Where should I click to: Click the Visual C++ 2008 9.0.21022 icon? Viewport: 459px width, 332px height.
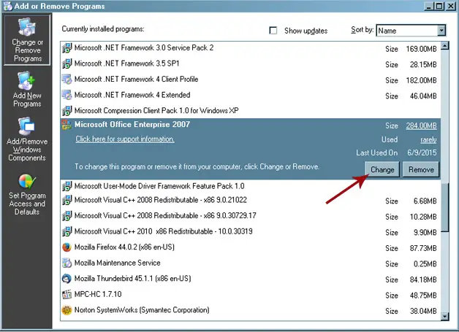click(x=67, y=200)
